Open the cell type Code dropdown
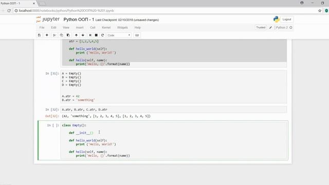Viewport: 329px width, 185px height. click(119, 35)
